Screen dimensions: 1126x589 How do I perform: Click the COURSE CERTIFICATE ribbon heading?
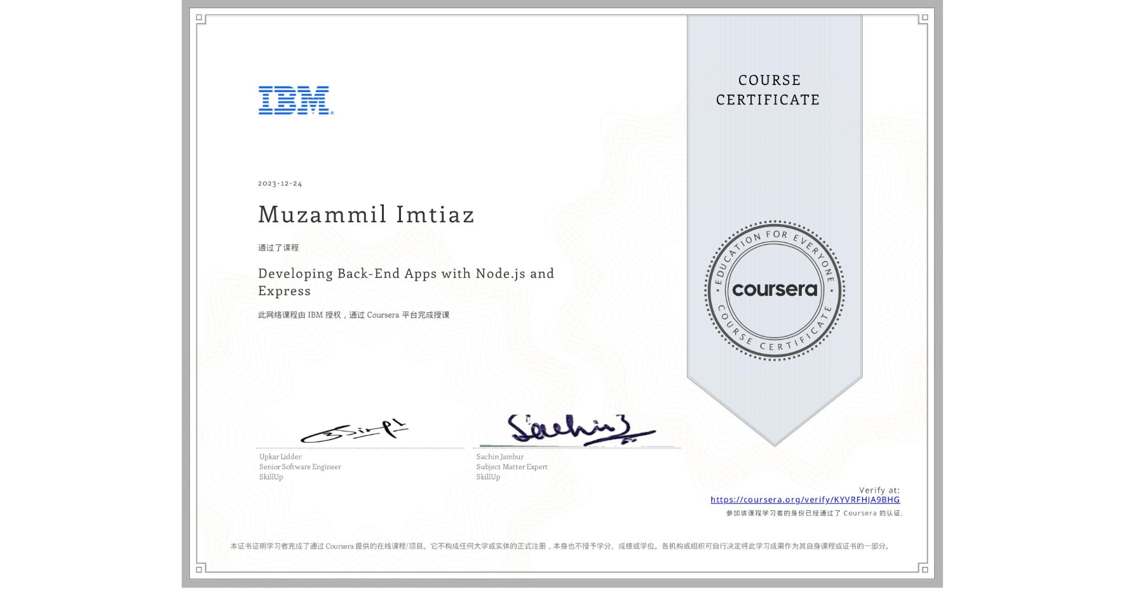click(768, 89)
